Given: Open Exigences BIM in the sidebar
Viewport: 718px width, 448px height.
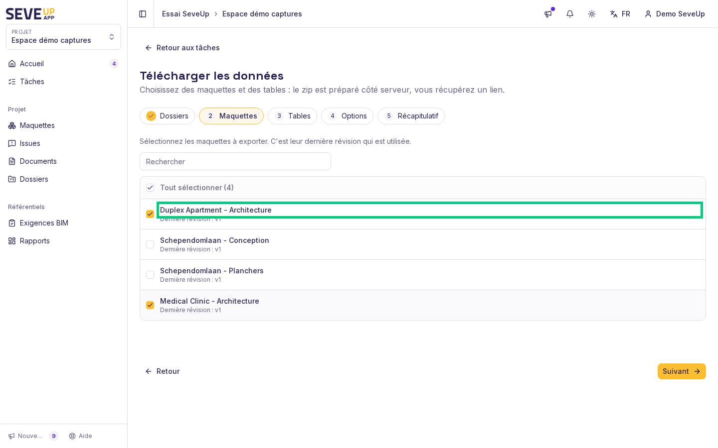Looking at the screenshot, I should (63, 223).
